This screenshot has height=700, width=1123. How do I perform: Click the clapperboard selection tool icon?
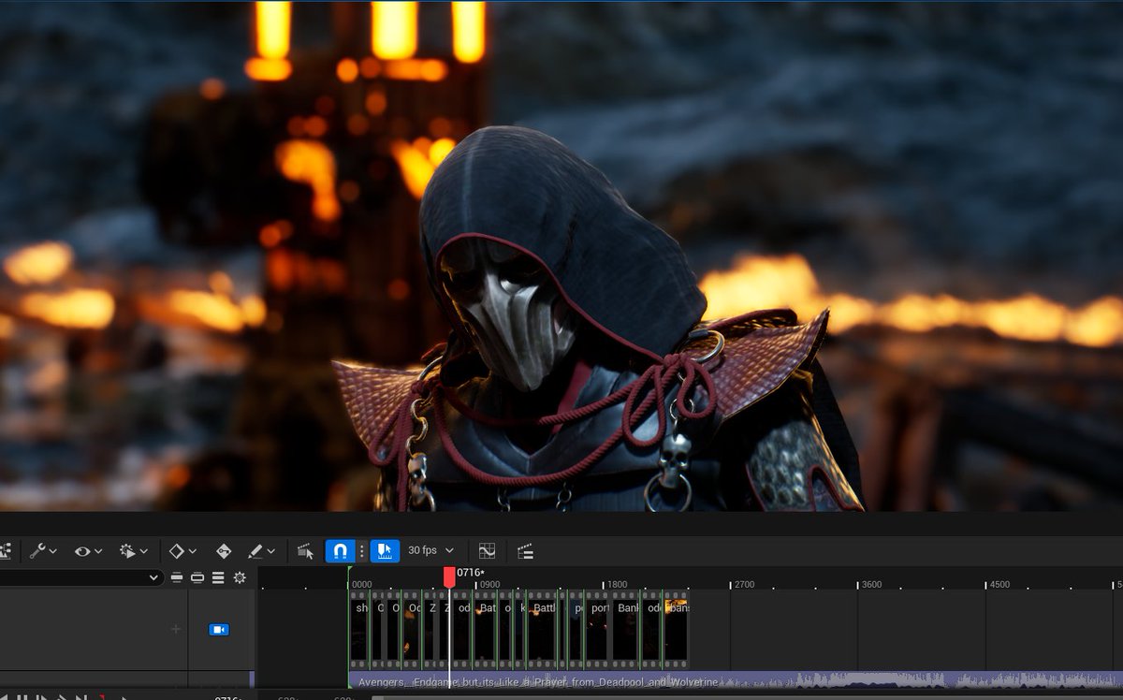pos(305,551)
